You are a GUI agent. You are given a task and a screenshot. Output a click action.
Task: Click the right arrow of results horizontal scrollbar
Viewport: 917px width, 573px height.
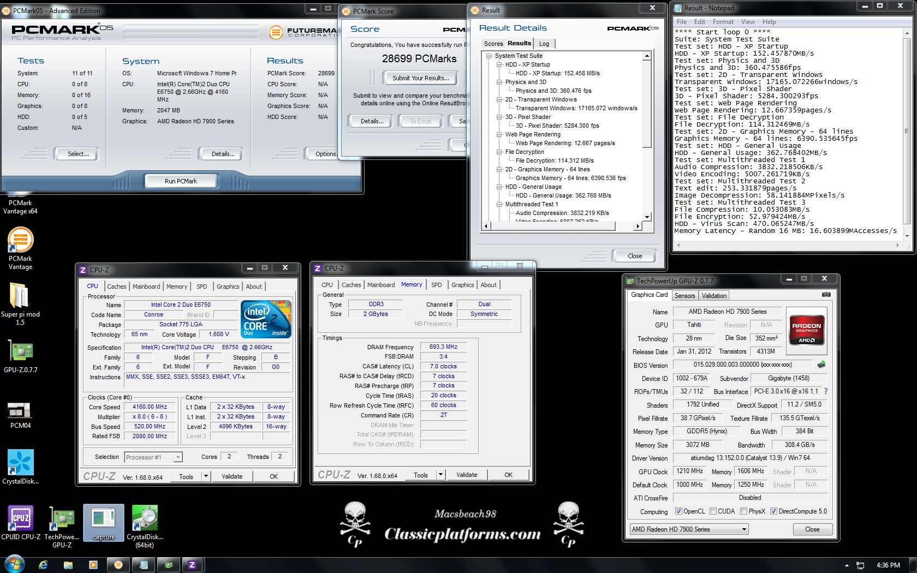(x=637, y=226)
